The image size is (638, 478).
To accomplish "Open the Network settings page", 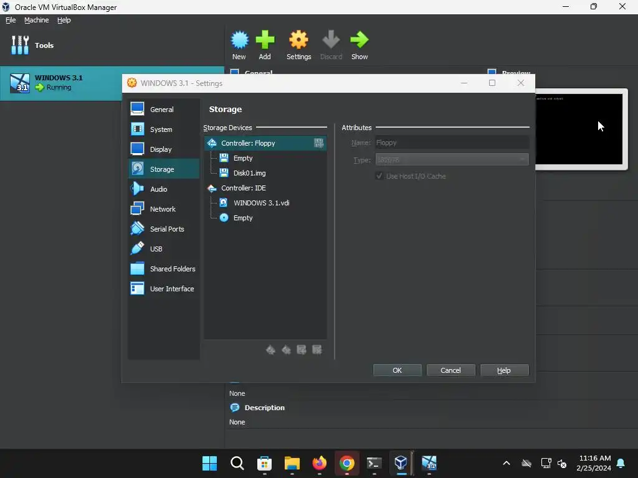I will click(164, 209).
